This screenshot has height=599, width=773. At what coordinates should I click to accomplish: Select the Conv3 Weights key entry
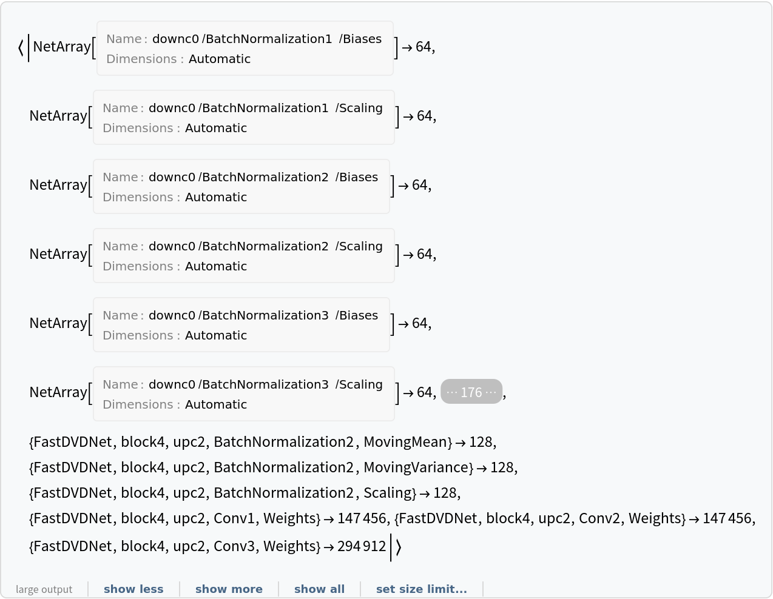pos(175,546)
